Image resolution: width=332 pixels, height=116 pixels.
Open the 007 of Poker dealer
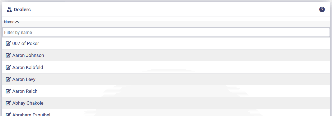point(26,43)
